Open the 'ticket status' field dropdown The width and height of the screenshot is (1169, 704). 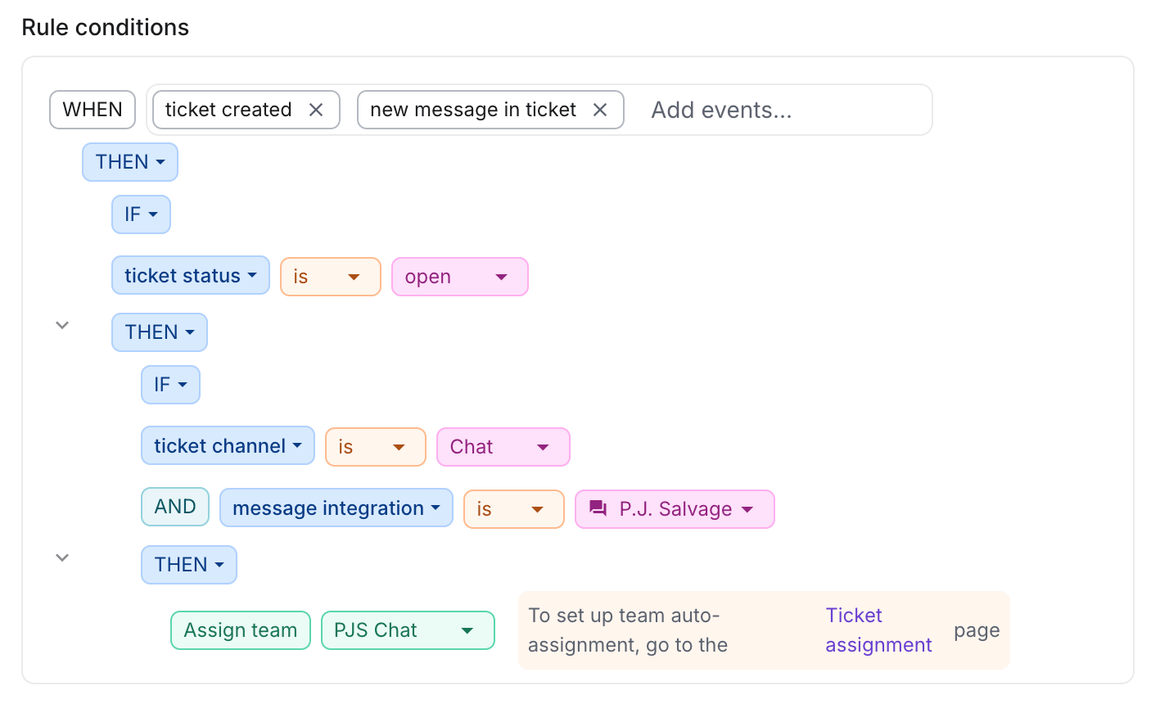(191, 276)
